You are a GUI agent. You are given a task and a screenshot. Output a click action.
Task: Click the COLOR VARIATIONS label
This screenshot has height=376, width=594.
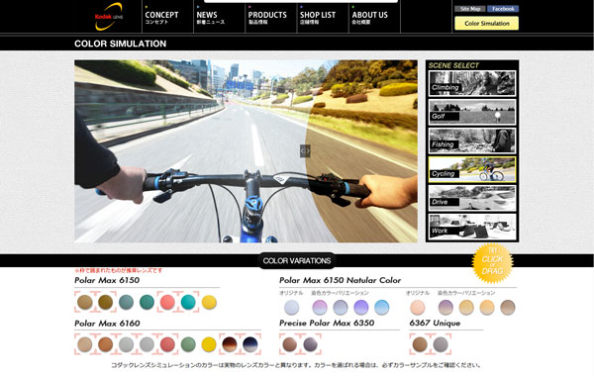tap(297, 260)
